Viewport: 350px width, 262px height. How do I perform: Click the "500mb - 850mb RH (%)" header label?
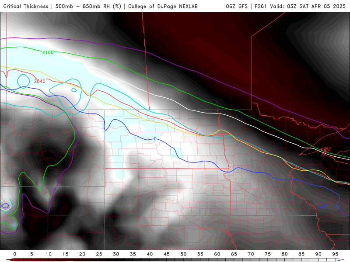[88, 6]
